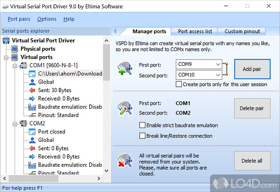Click the Delete all button
This screenshot has height=192, width=280.
(252, 161)
